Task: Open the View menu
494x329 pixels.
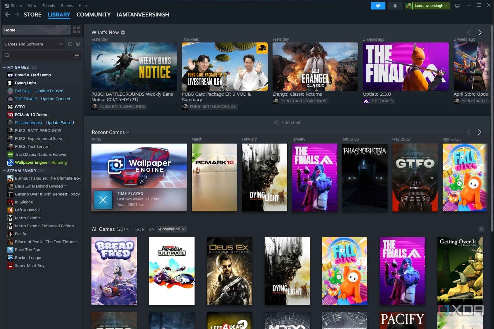Action: tap(32, 5)
